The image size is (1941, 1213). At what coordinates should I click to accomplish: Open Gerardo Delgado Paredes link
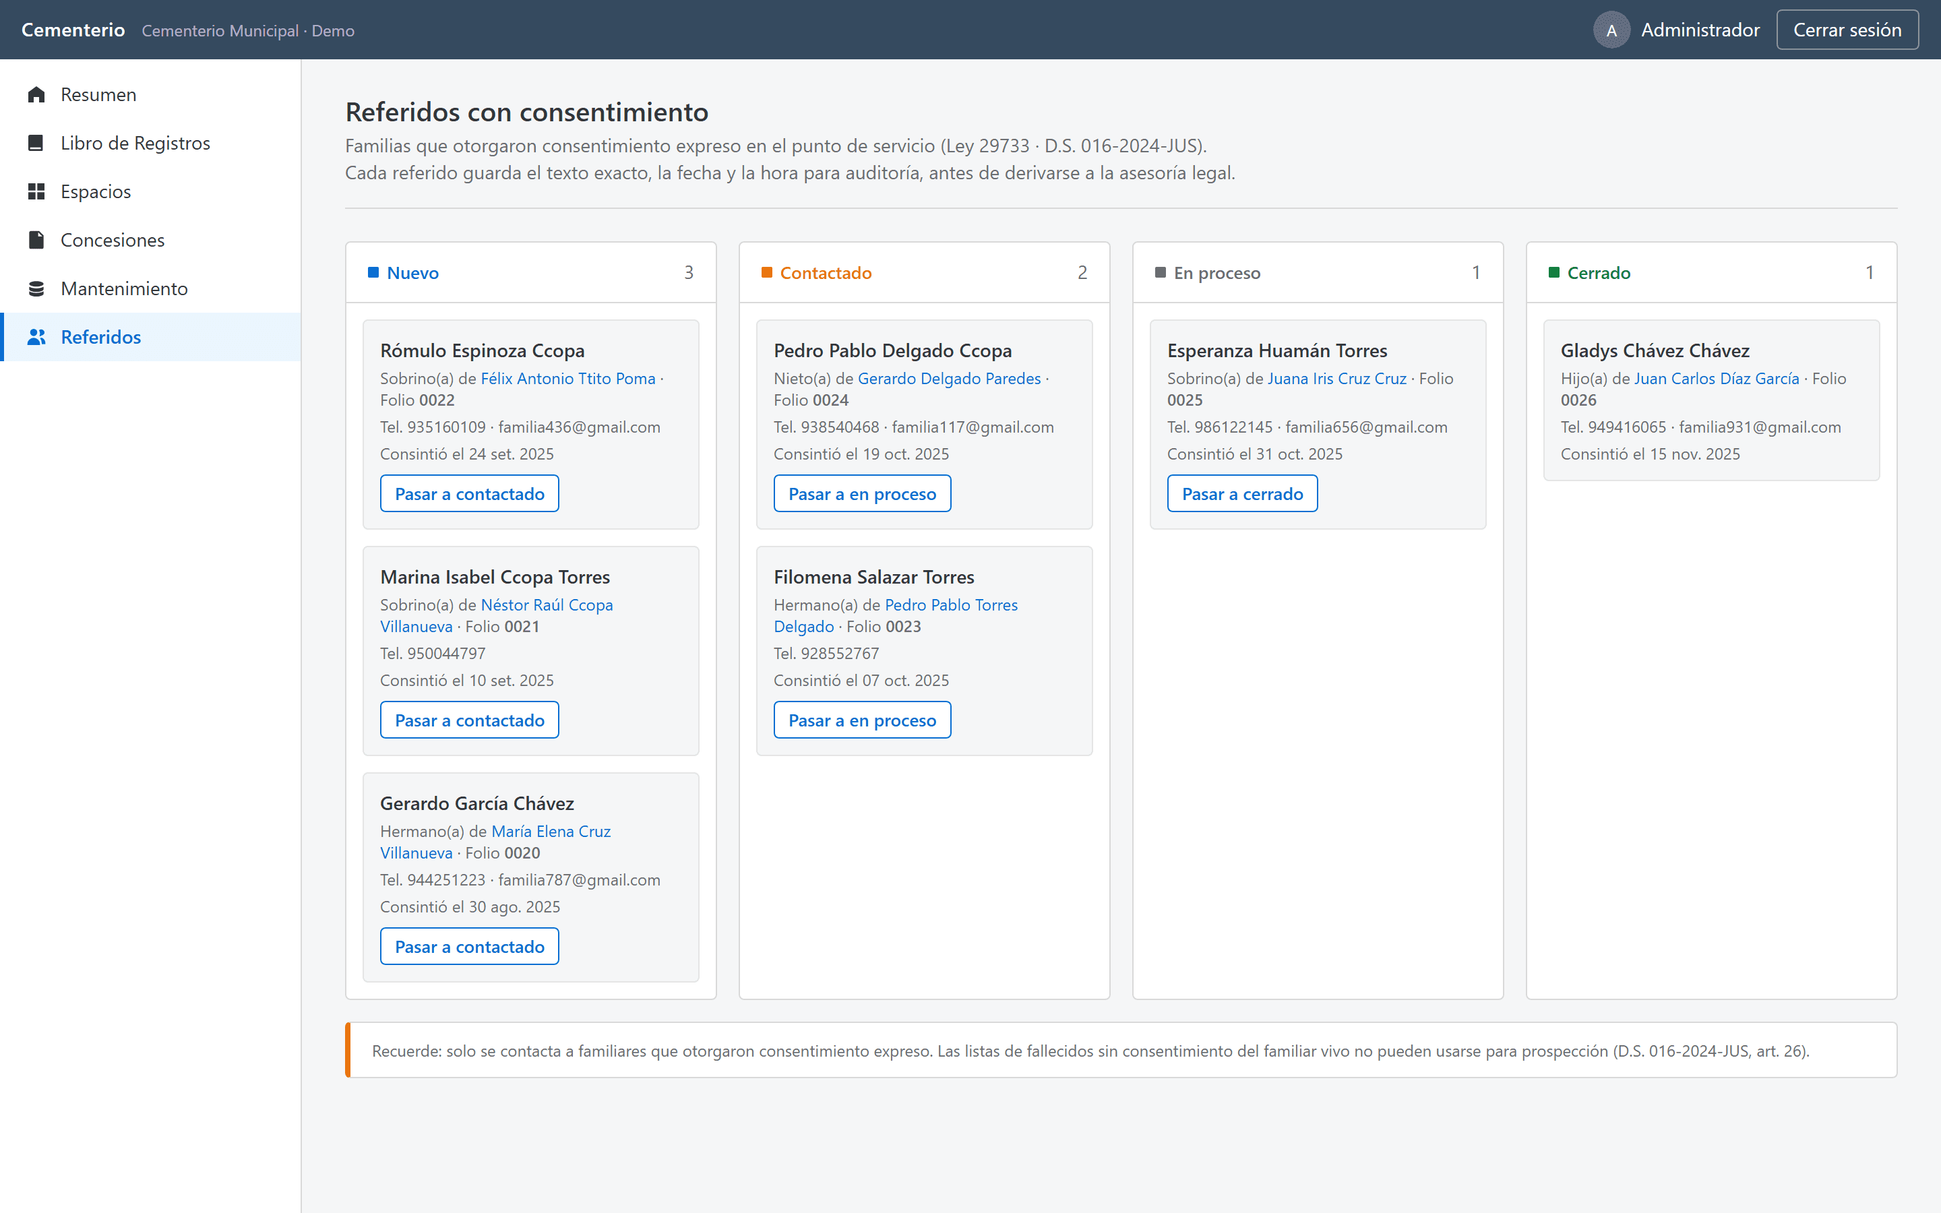pyautogui.click(x=949, y=378)
